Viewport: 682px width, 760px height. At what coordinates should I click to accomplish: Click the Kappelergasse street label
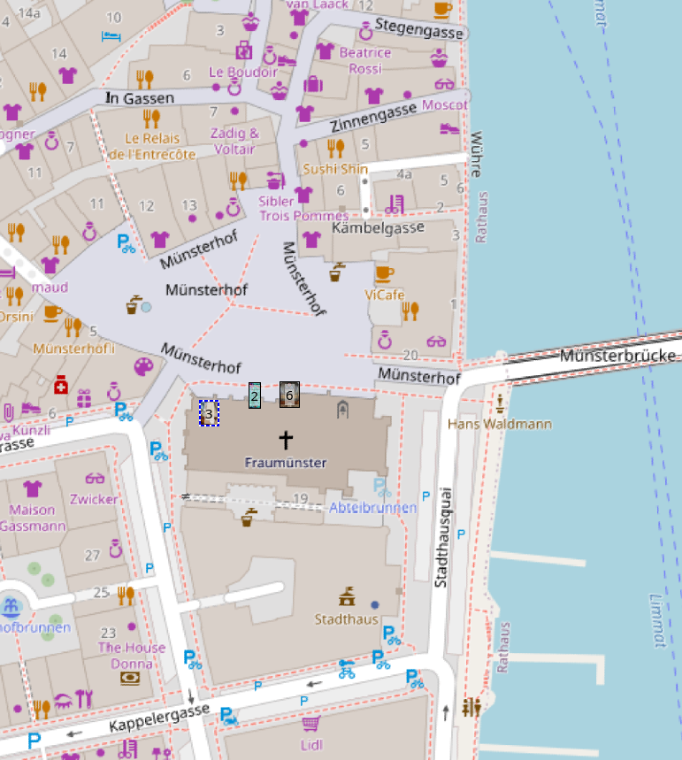coord(159,718)
